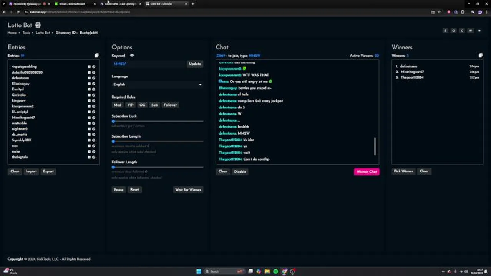Viewport: 491px width, 276px height.
Task: Click the keyword input field MM2W
Action: click(x=149, y=64)
